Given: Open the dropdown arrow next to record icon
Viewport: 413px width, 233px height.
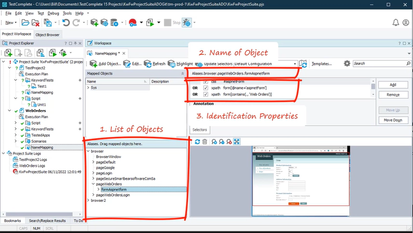Looking at the screenshot, I should point(141,23).
